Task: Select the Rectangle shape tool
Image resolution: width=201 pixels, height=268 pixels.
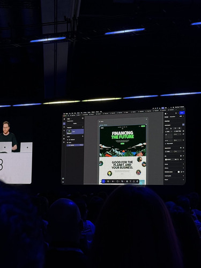Action: click(117, 181)
